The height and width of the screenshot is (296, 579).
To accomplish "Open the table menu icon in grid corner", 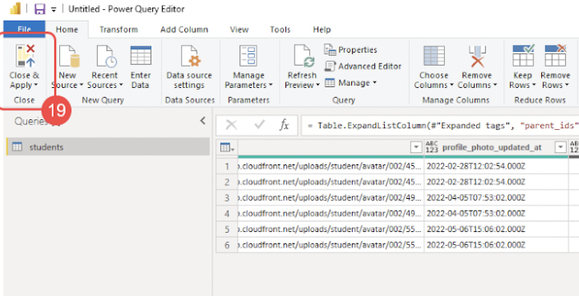I will 227,148.
